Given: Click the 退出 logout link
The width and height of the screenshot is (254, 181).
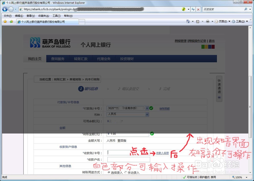Looking at the screenshot, I should tap(212, 41).
